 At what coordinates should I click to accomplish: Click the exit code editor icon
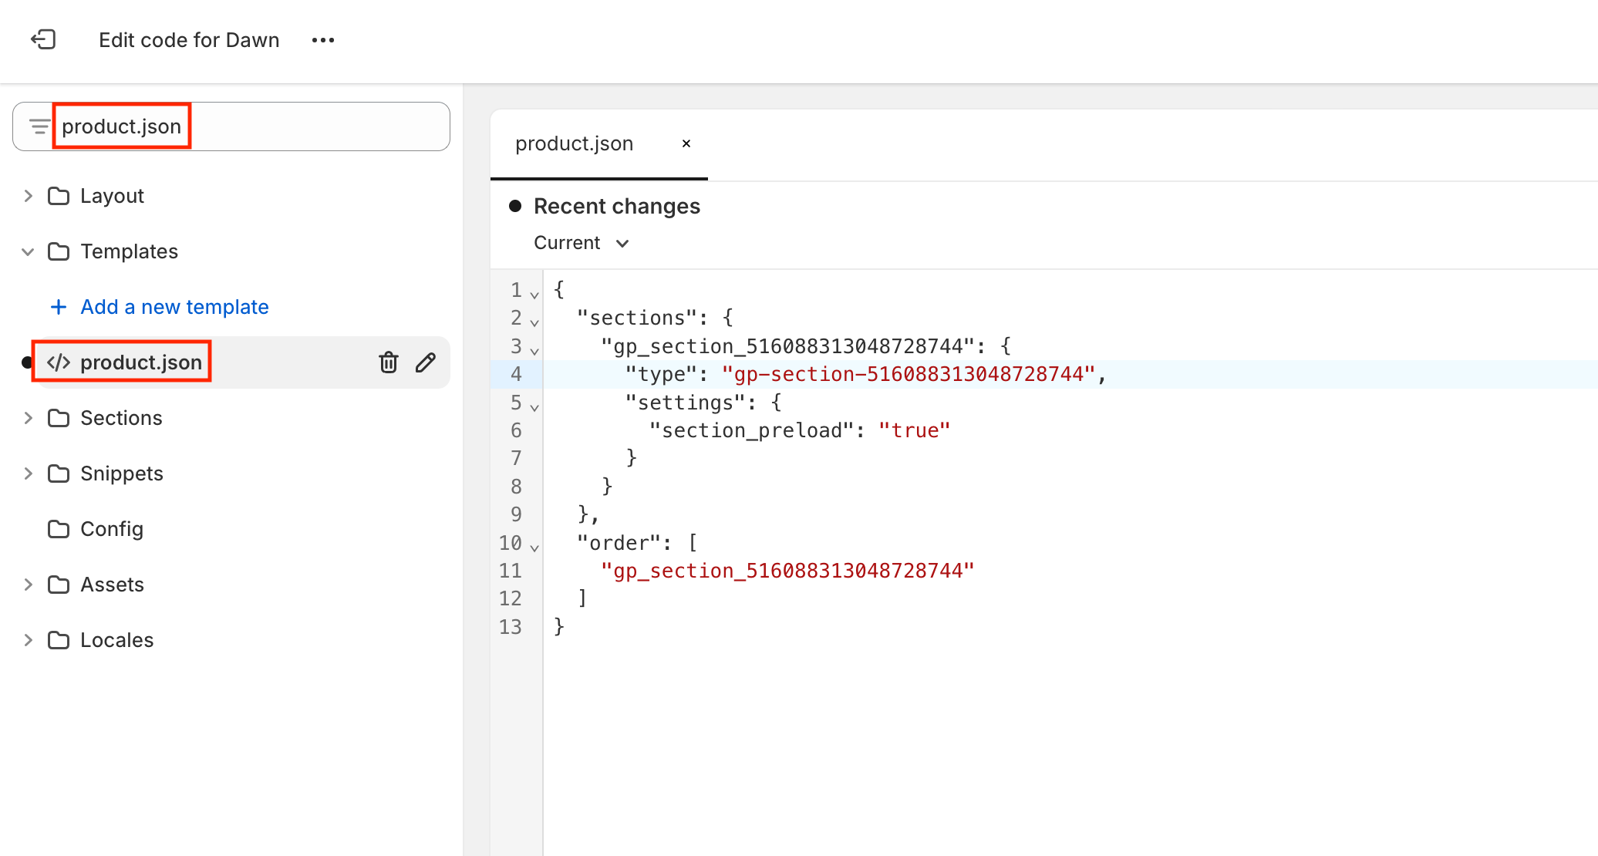click(x=44, y=39)
